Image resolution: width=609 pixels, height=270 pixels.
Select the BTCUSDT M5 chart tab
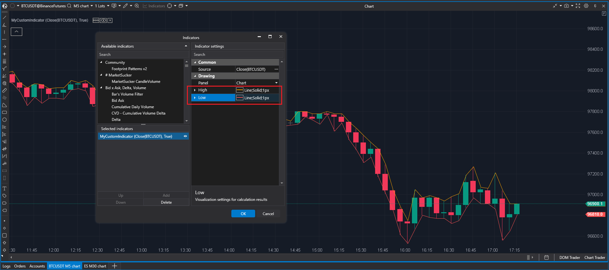(x=64, y=266)
